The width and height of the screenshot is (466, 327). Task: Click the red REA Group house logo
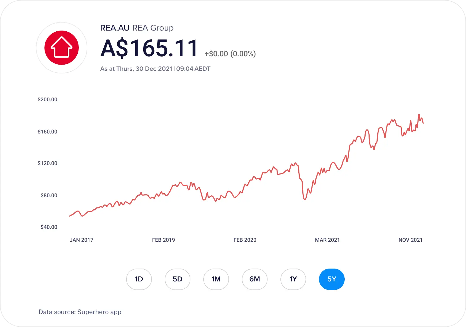[x=62, y=48]
